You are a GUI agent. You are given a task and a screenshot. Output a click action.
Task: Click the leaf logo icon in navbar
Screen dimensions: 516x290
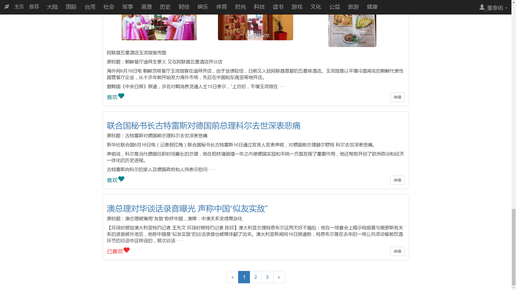pos(7,7)
